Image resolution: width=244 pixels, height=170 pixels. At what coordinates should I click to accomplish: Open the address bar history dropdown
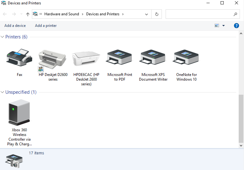[x=147, y=14]
